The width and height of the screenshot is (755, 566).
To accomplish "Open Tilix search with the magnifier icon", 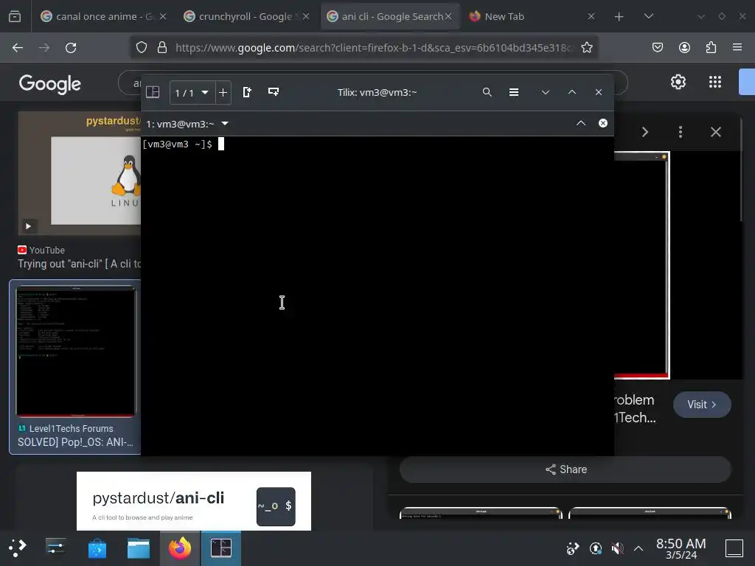I will click(x=487, y=92).
